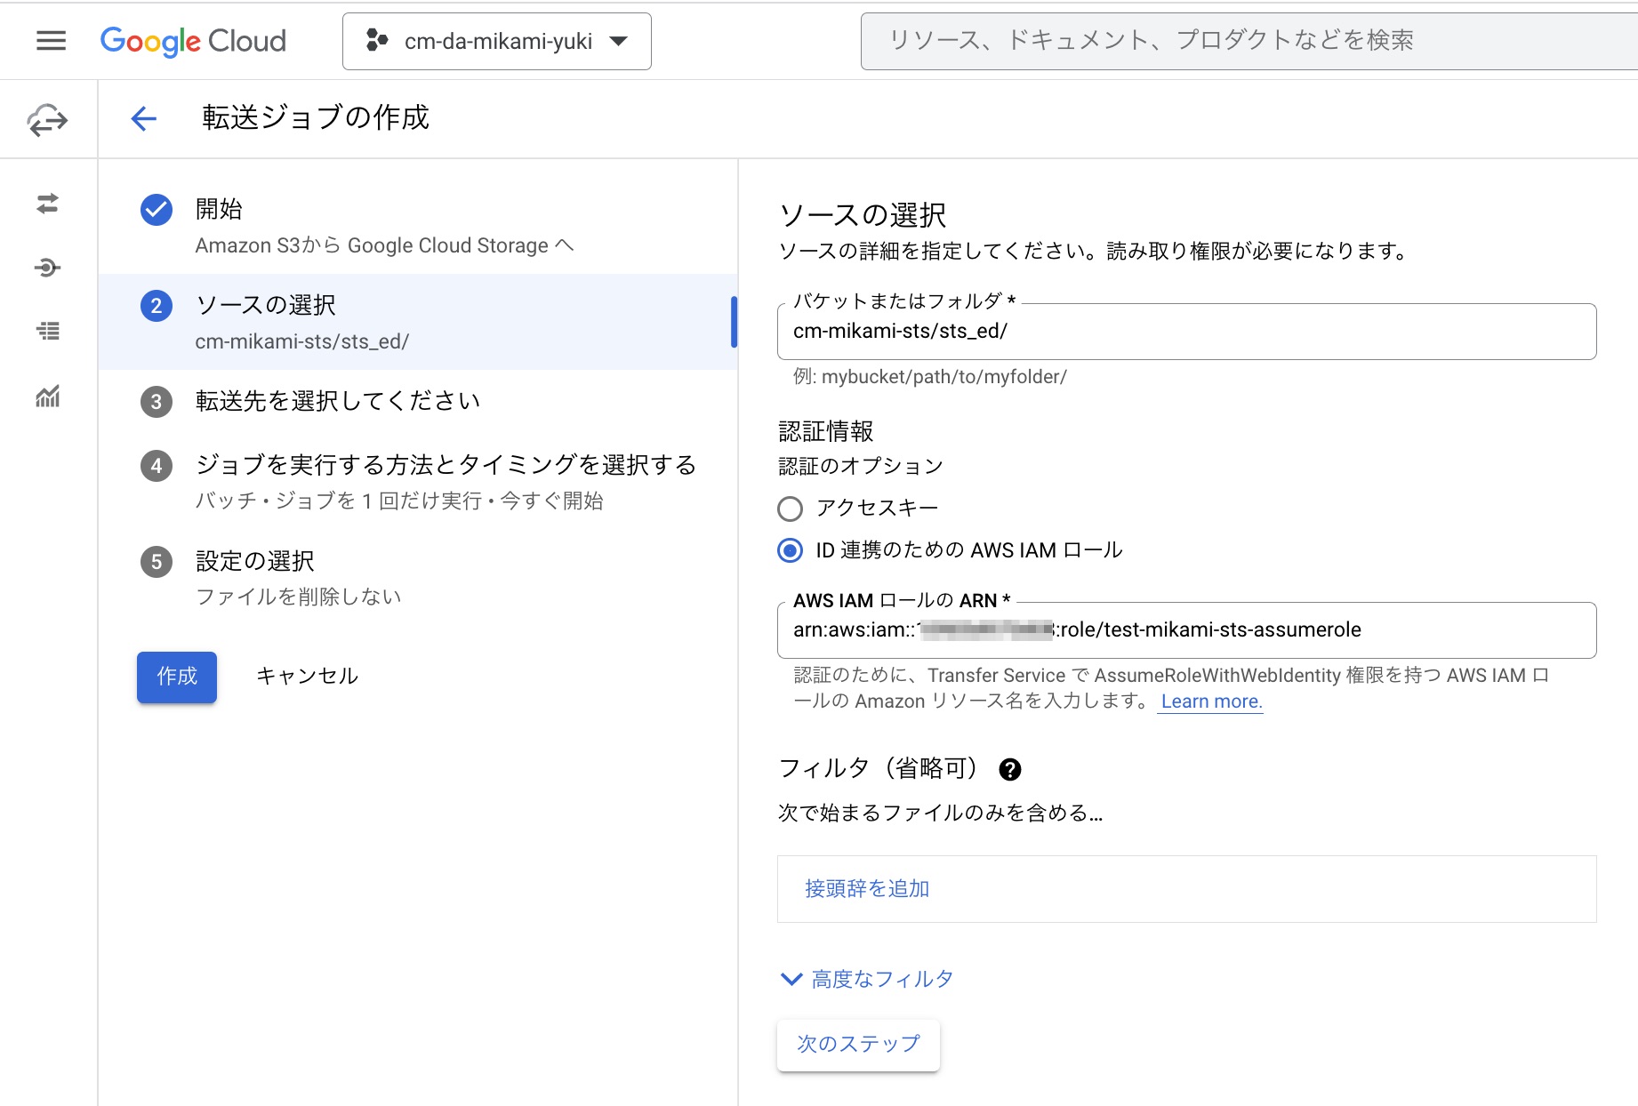The width and height of the screenshot is (1638, 1106).
Task: Open the agent pools icon in sidebar
Action: (47, 268)
